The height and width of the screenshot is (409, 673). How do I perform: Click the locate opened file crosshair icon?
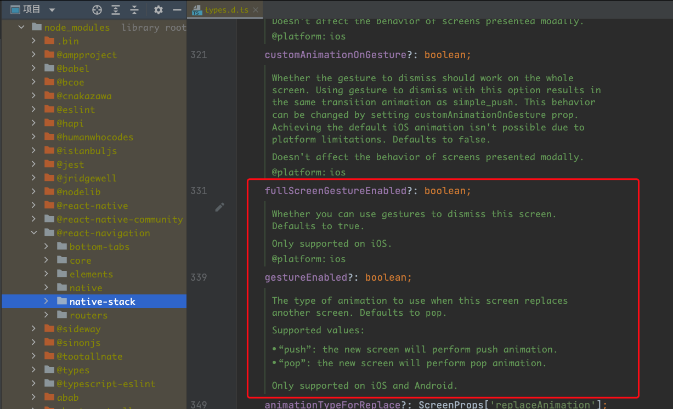click(97, 10)
